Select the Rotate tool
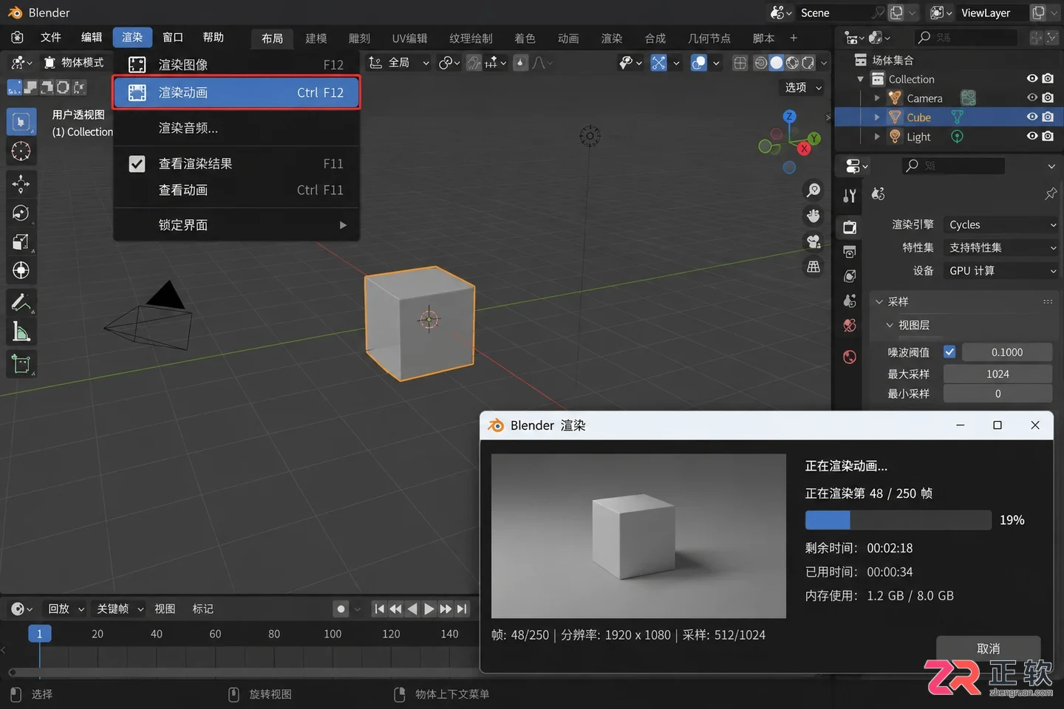The width and height of the screenshot is (1064, 709). (21, 213)
